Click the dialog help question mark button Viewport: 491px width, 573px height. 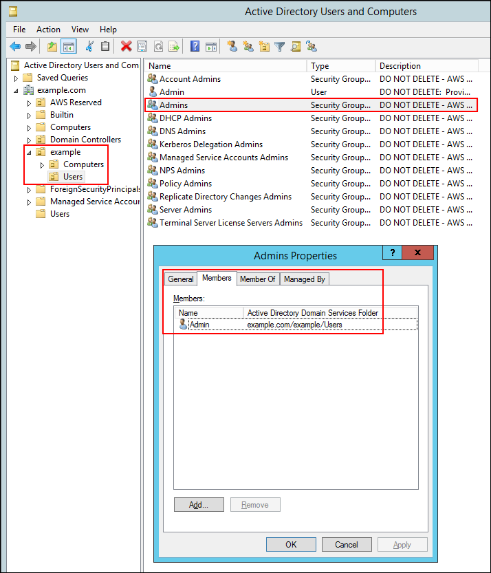pos(393,252)
